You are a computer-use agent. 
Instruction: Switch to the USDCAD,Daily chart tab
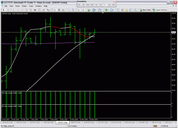click(49, 123)
